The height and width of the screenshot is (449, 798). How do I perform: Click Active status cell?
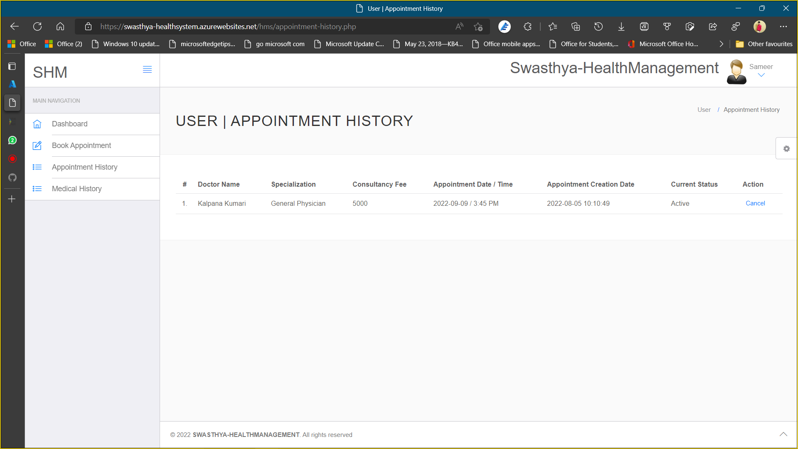point(680,203)
